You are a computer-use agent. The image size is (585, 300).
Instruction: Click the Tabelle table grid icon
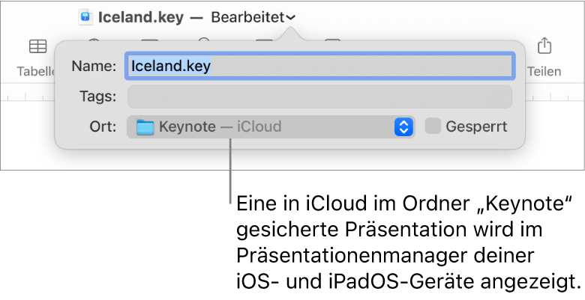click(x=37, y=47)
